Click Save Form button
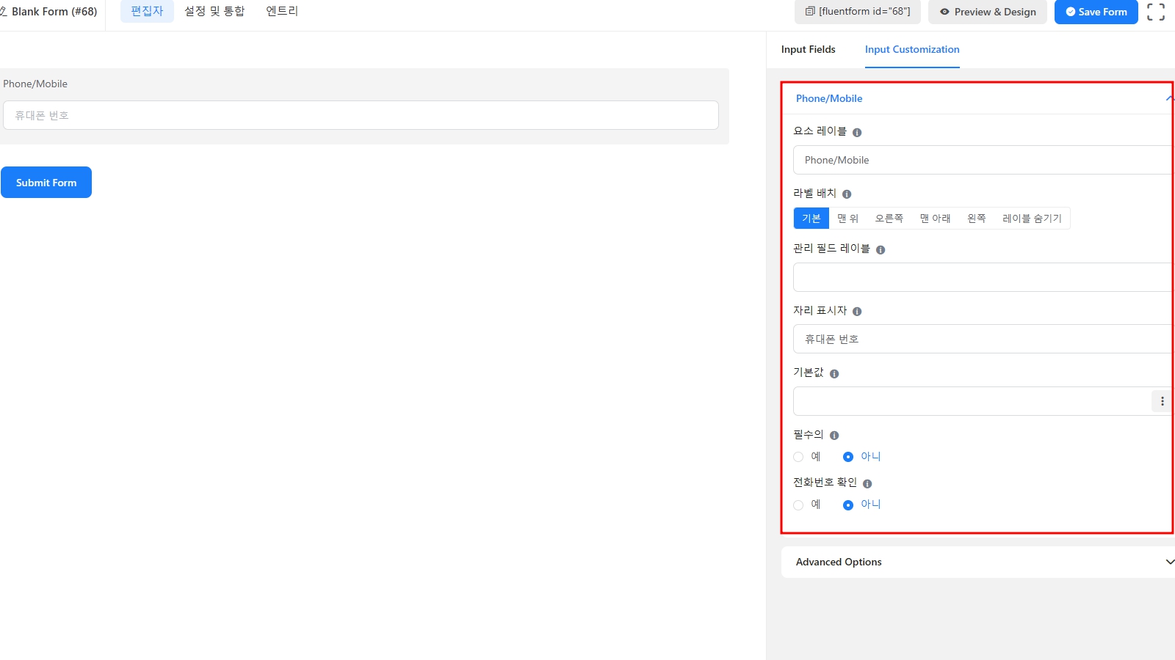This screenshot has height=660, width=1175. tap(1096, 12)
